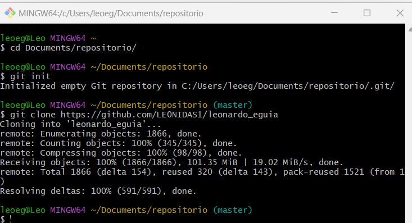Click the 'remote: Total 1866 (delta 154)' line

click(x=202, y=172)
